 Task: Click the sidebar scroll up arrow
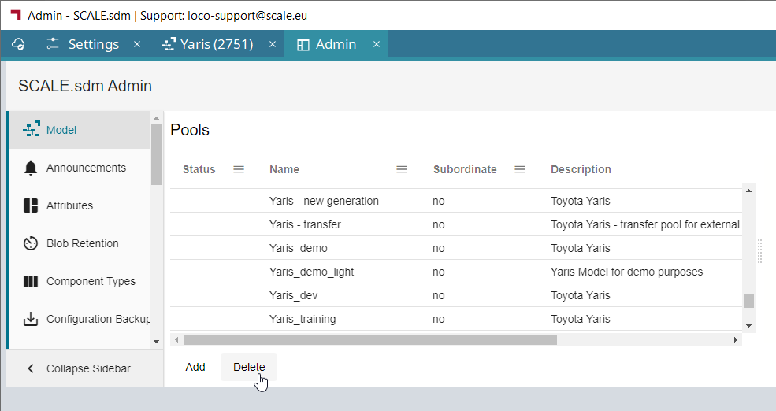point(157,118)
